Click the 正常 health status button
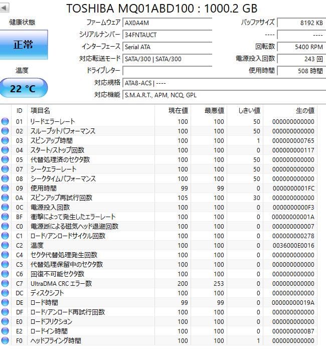326x363 pixels. (24, 45)
